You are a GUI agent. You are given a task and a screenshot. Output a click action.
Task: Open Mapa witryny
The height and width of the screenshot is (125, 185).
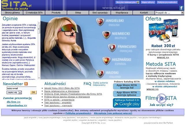pyautogui.click(x=148, y=2)
